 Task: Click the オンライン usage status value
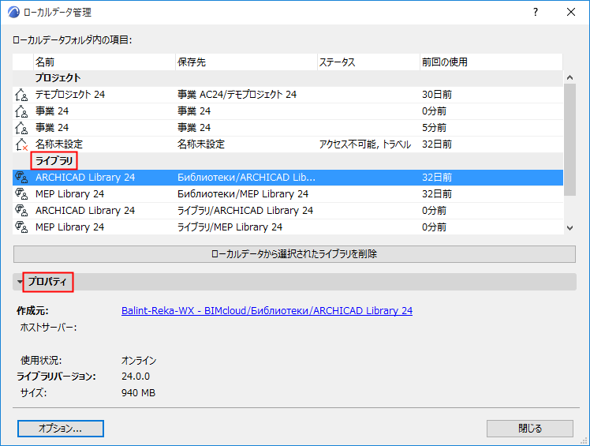pos(139,361)
